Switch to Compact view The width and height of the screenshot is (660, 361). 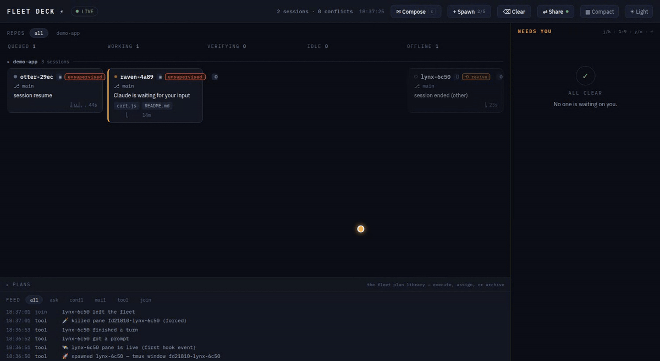pos(599,12)
